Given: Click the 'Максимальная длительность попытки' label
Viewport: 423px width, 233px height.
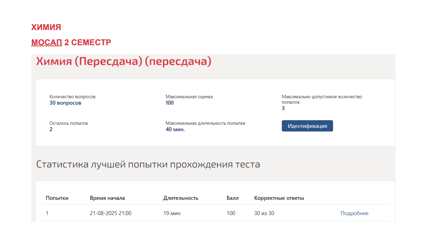Looking at the screenshot, I should (x=205, y=123).
